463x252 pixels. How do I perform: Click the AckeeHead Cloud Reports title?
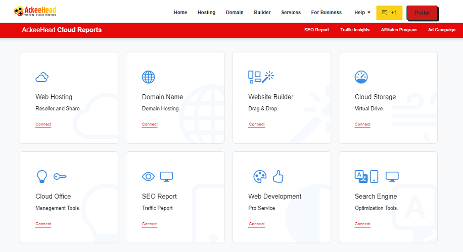(x=62, y=30)
